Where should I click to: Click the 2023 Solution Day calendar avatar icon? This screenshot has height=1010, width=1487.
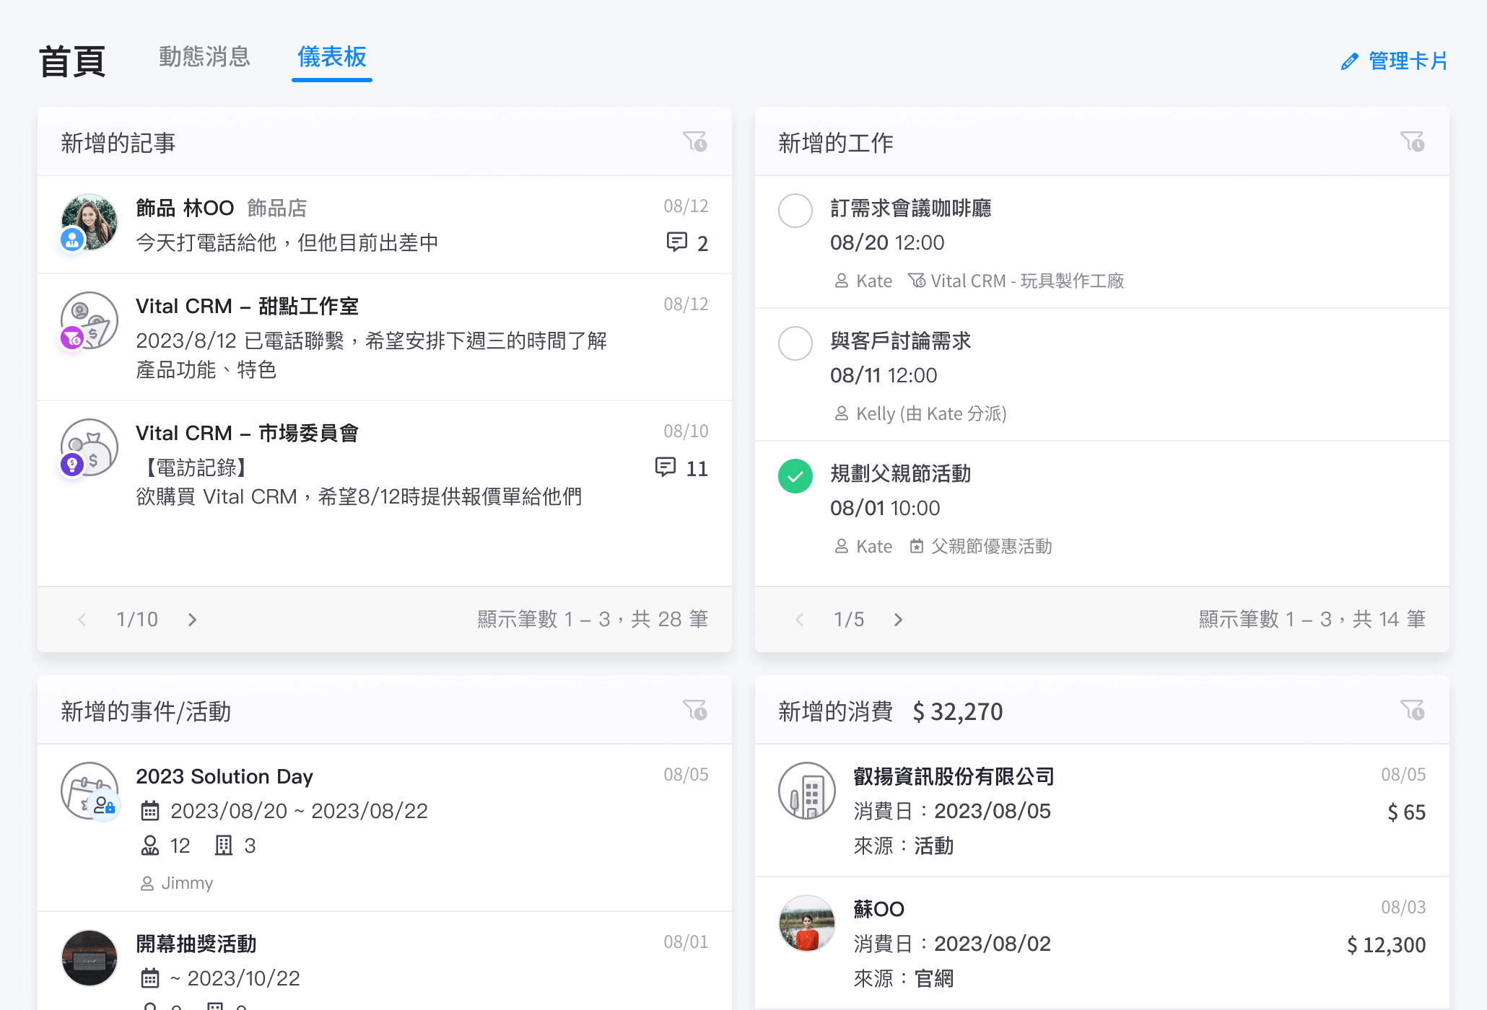[x=89, y=791]
